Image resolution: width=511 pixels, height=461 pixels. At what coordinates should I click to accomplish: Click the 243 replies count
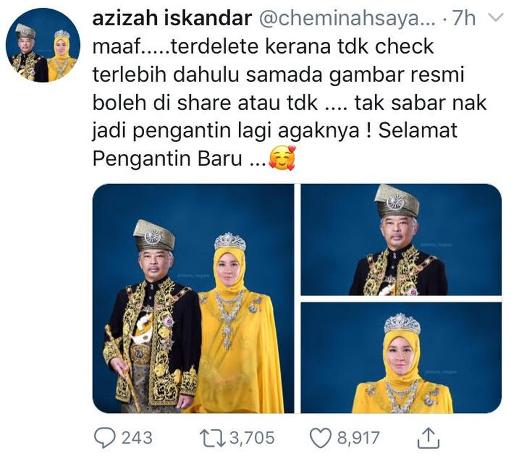pos(137,438)
